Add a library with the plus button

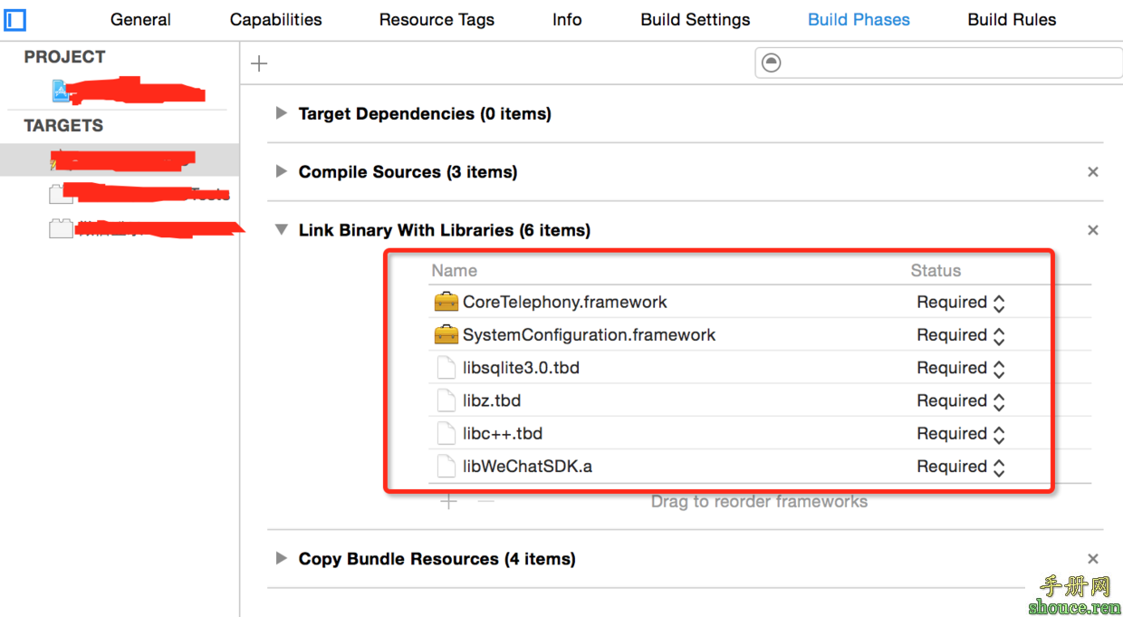click(x=448, y=501)
